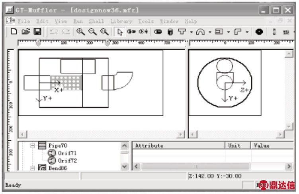Click the left ruler marker near 0
The width and height of the screenshot is (299, 194).
click(x=38, y=43)
